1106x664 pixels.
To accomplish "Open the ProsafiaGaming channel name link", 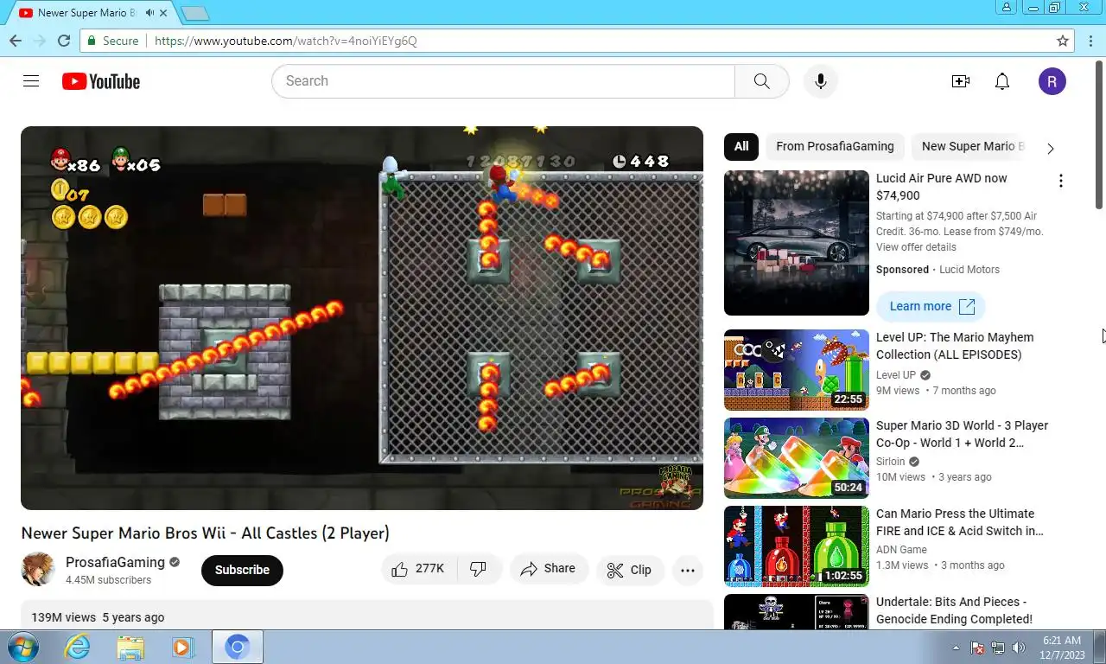I will [115, 562].
